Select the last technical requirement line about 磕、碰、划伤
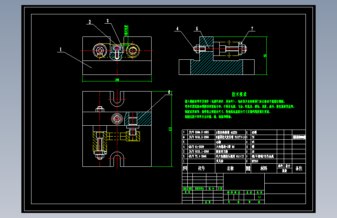 (208, 117)
